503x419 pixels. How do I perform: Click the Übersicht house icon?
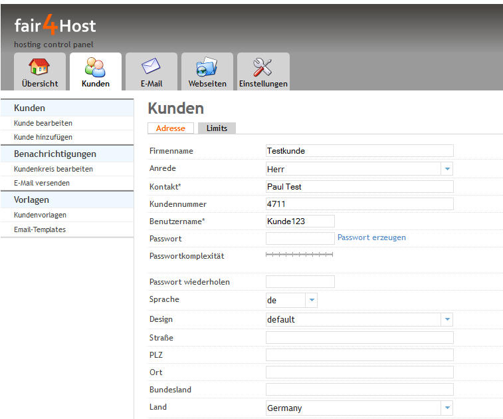tap(39, 67)
